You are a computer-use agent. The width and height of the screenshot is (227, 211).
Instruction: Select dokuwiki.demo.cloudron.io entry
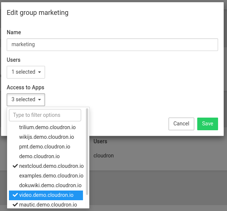point(50,185)
